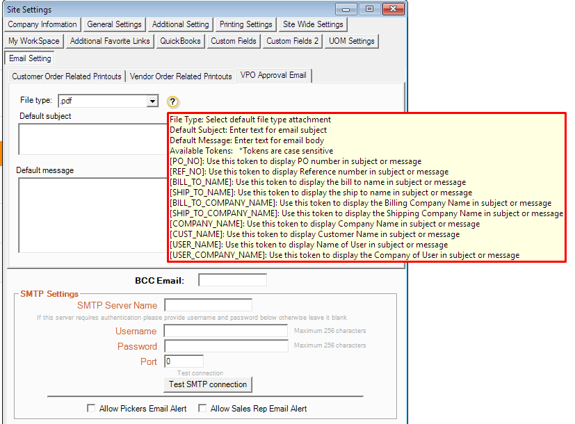Open Vendor Order Related Printouts tab

click(181, 76)
